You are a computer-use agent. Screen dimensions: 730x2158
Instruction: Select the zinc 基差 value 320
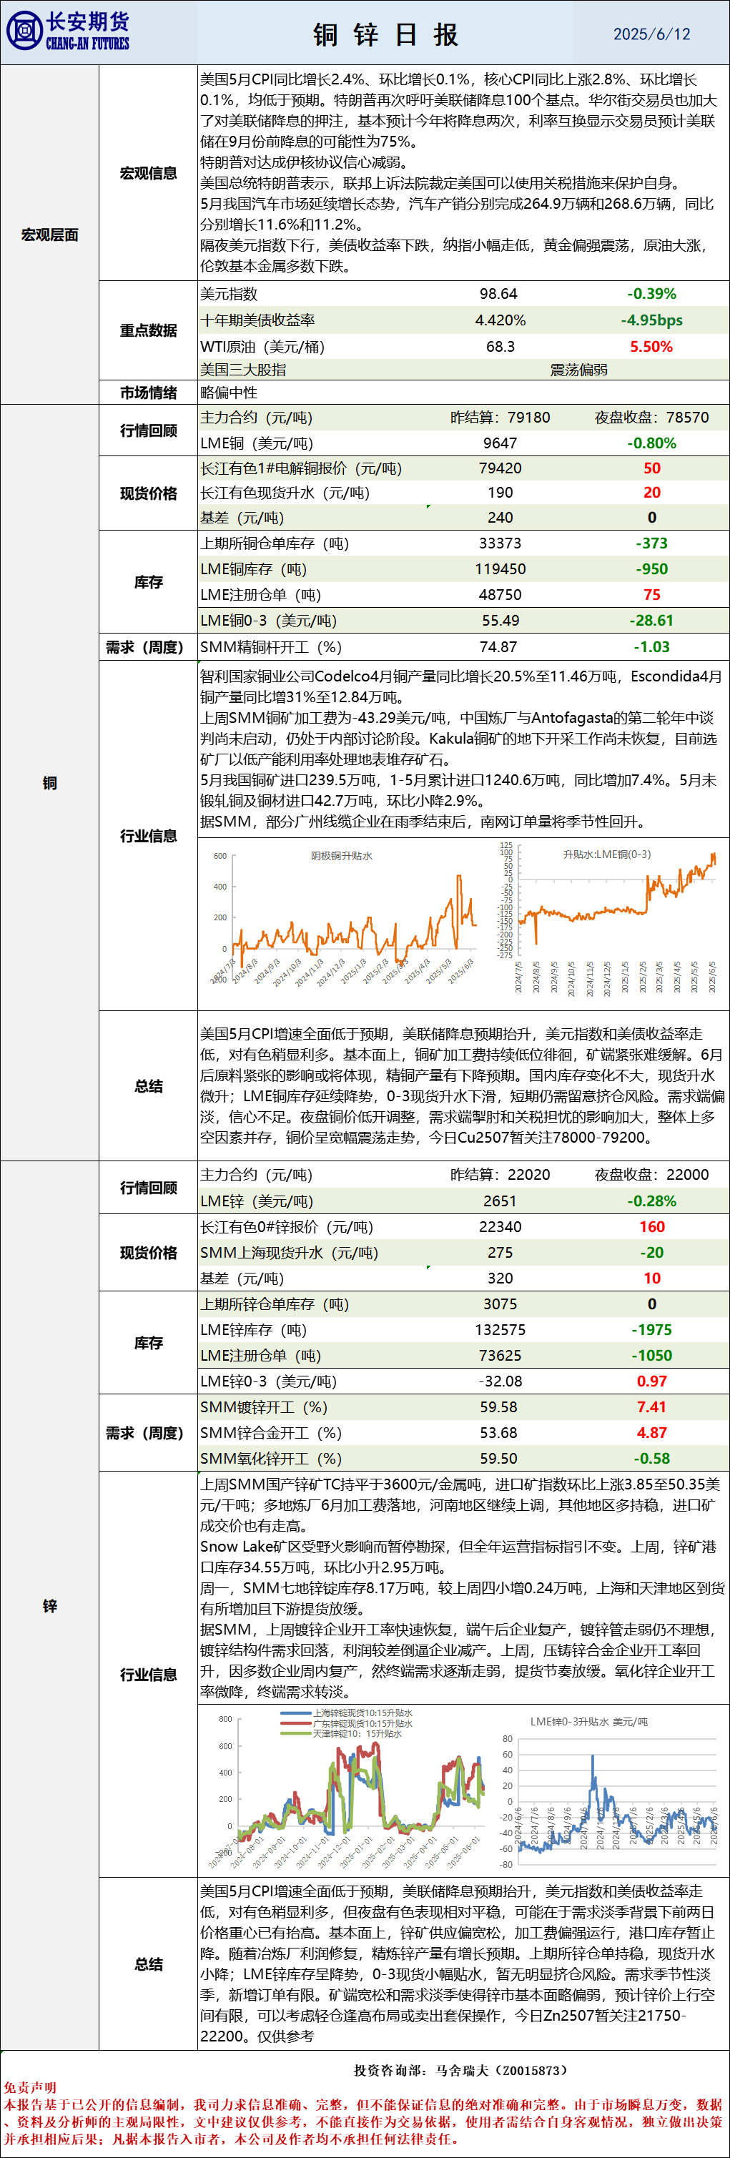point(500,1278)
